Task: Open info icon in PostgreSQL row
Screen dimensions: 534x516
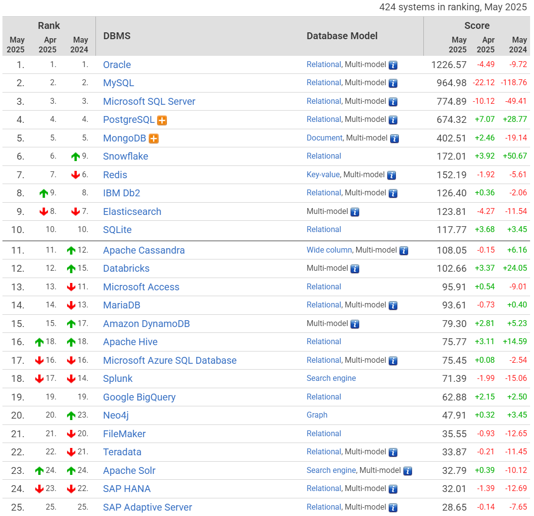Action: click(393, 120)
